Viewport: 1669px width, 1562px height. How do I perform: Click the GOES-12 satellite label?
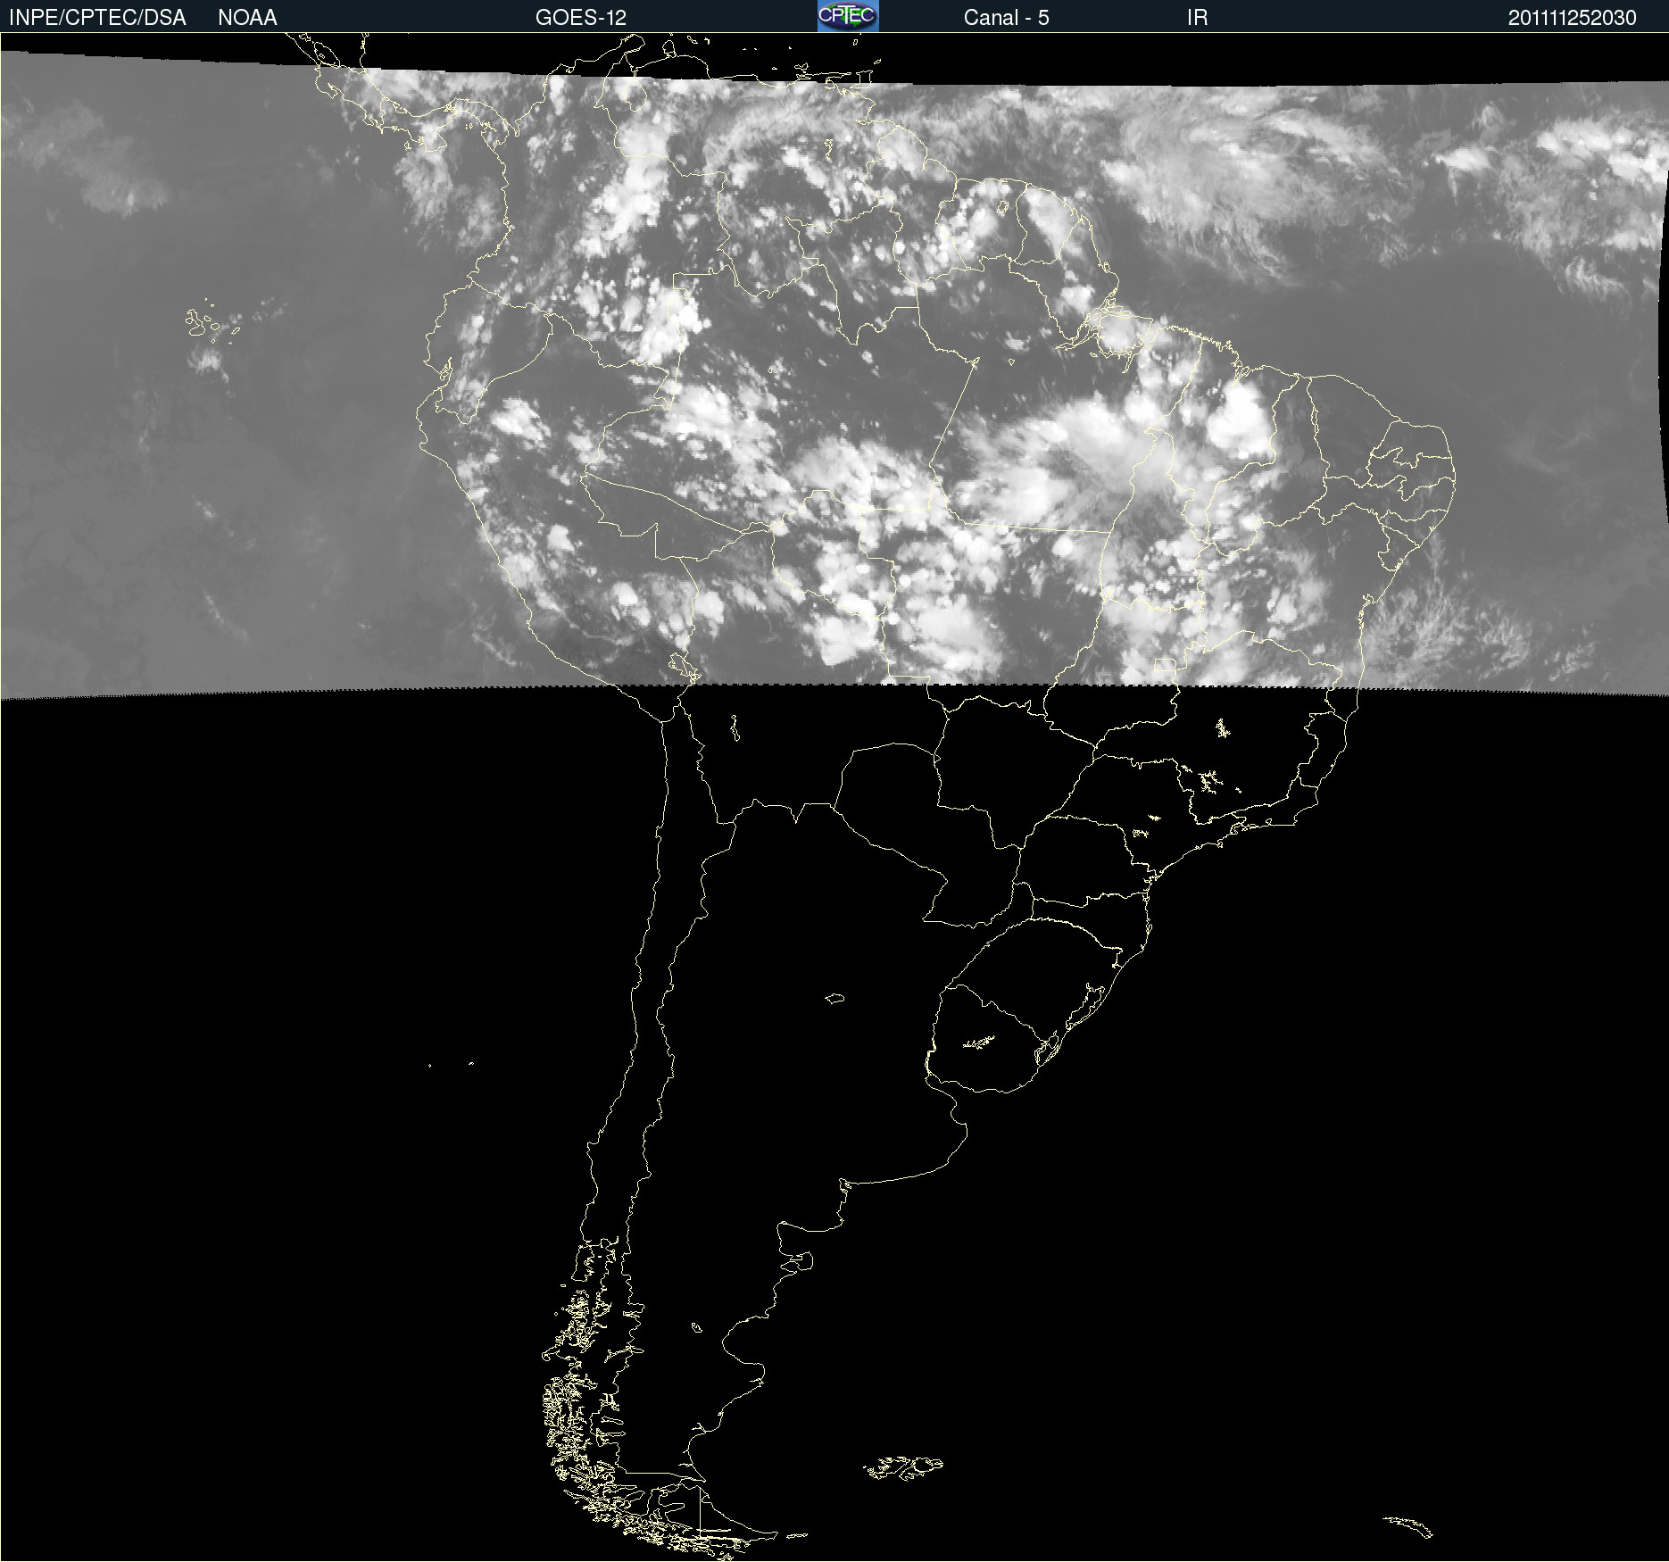tap(581, 18)
